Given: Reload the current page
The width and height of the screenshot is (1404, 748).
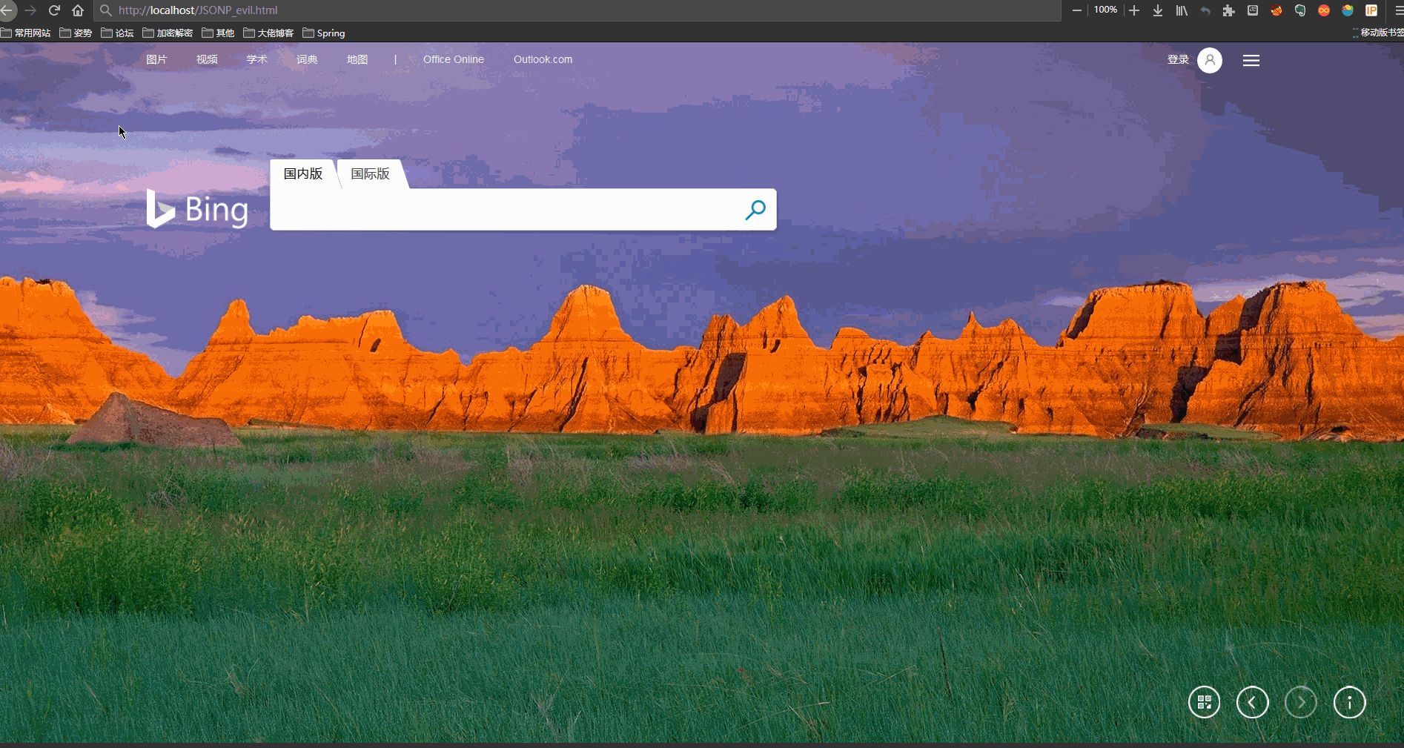Looking at the screenshot, I should 54,10.
